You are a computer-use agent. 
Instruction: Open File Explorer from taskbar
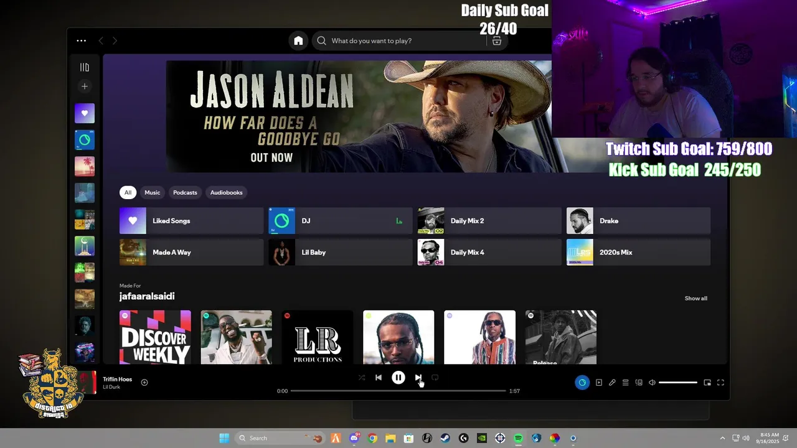click(x=390, y=438)
